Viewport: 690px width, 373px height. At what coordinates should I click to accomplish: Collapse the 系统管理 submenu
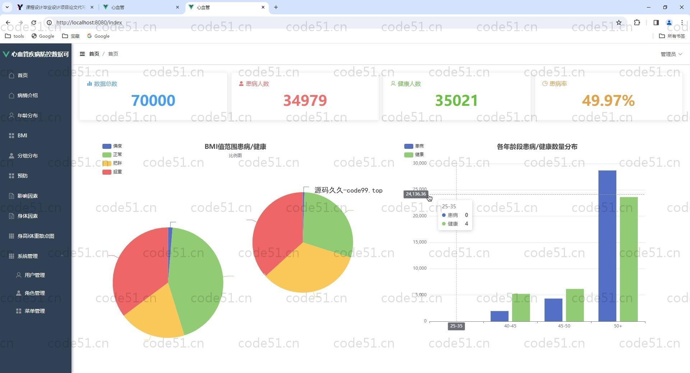click(36, 256)
